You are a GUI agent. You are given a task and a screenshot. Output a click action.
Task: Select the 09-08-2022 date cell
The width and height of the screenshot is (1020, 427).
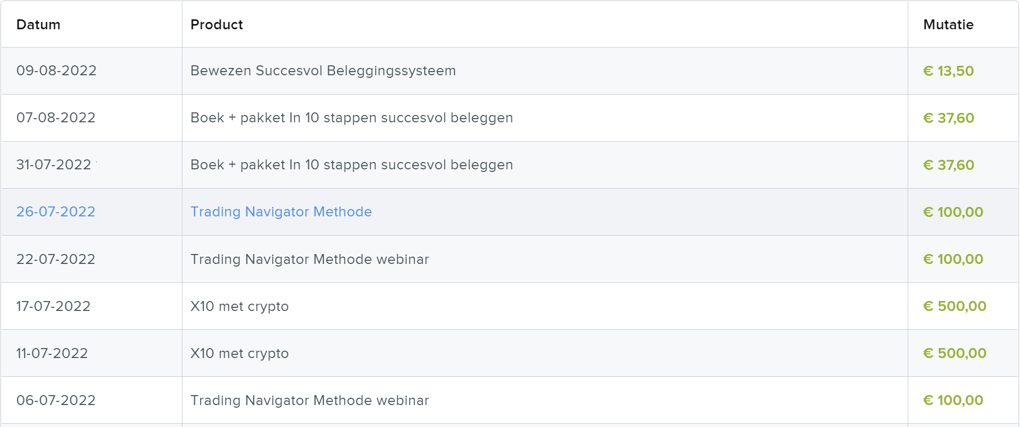pos(56,71)
